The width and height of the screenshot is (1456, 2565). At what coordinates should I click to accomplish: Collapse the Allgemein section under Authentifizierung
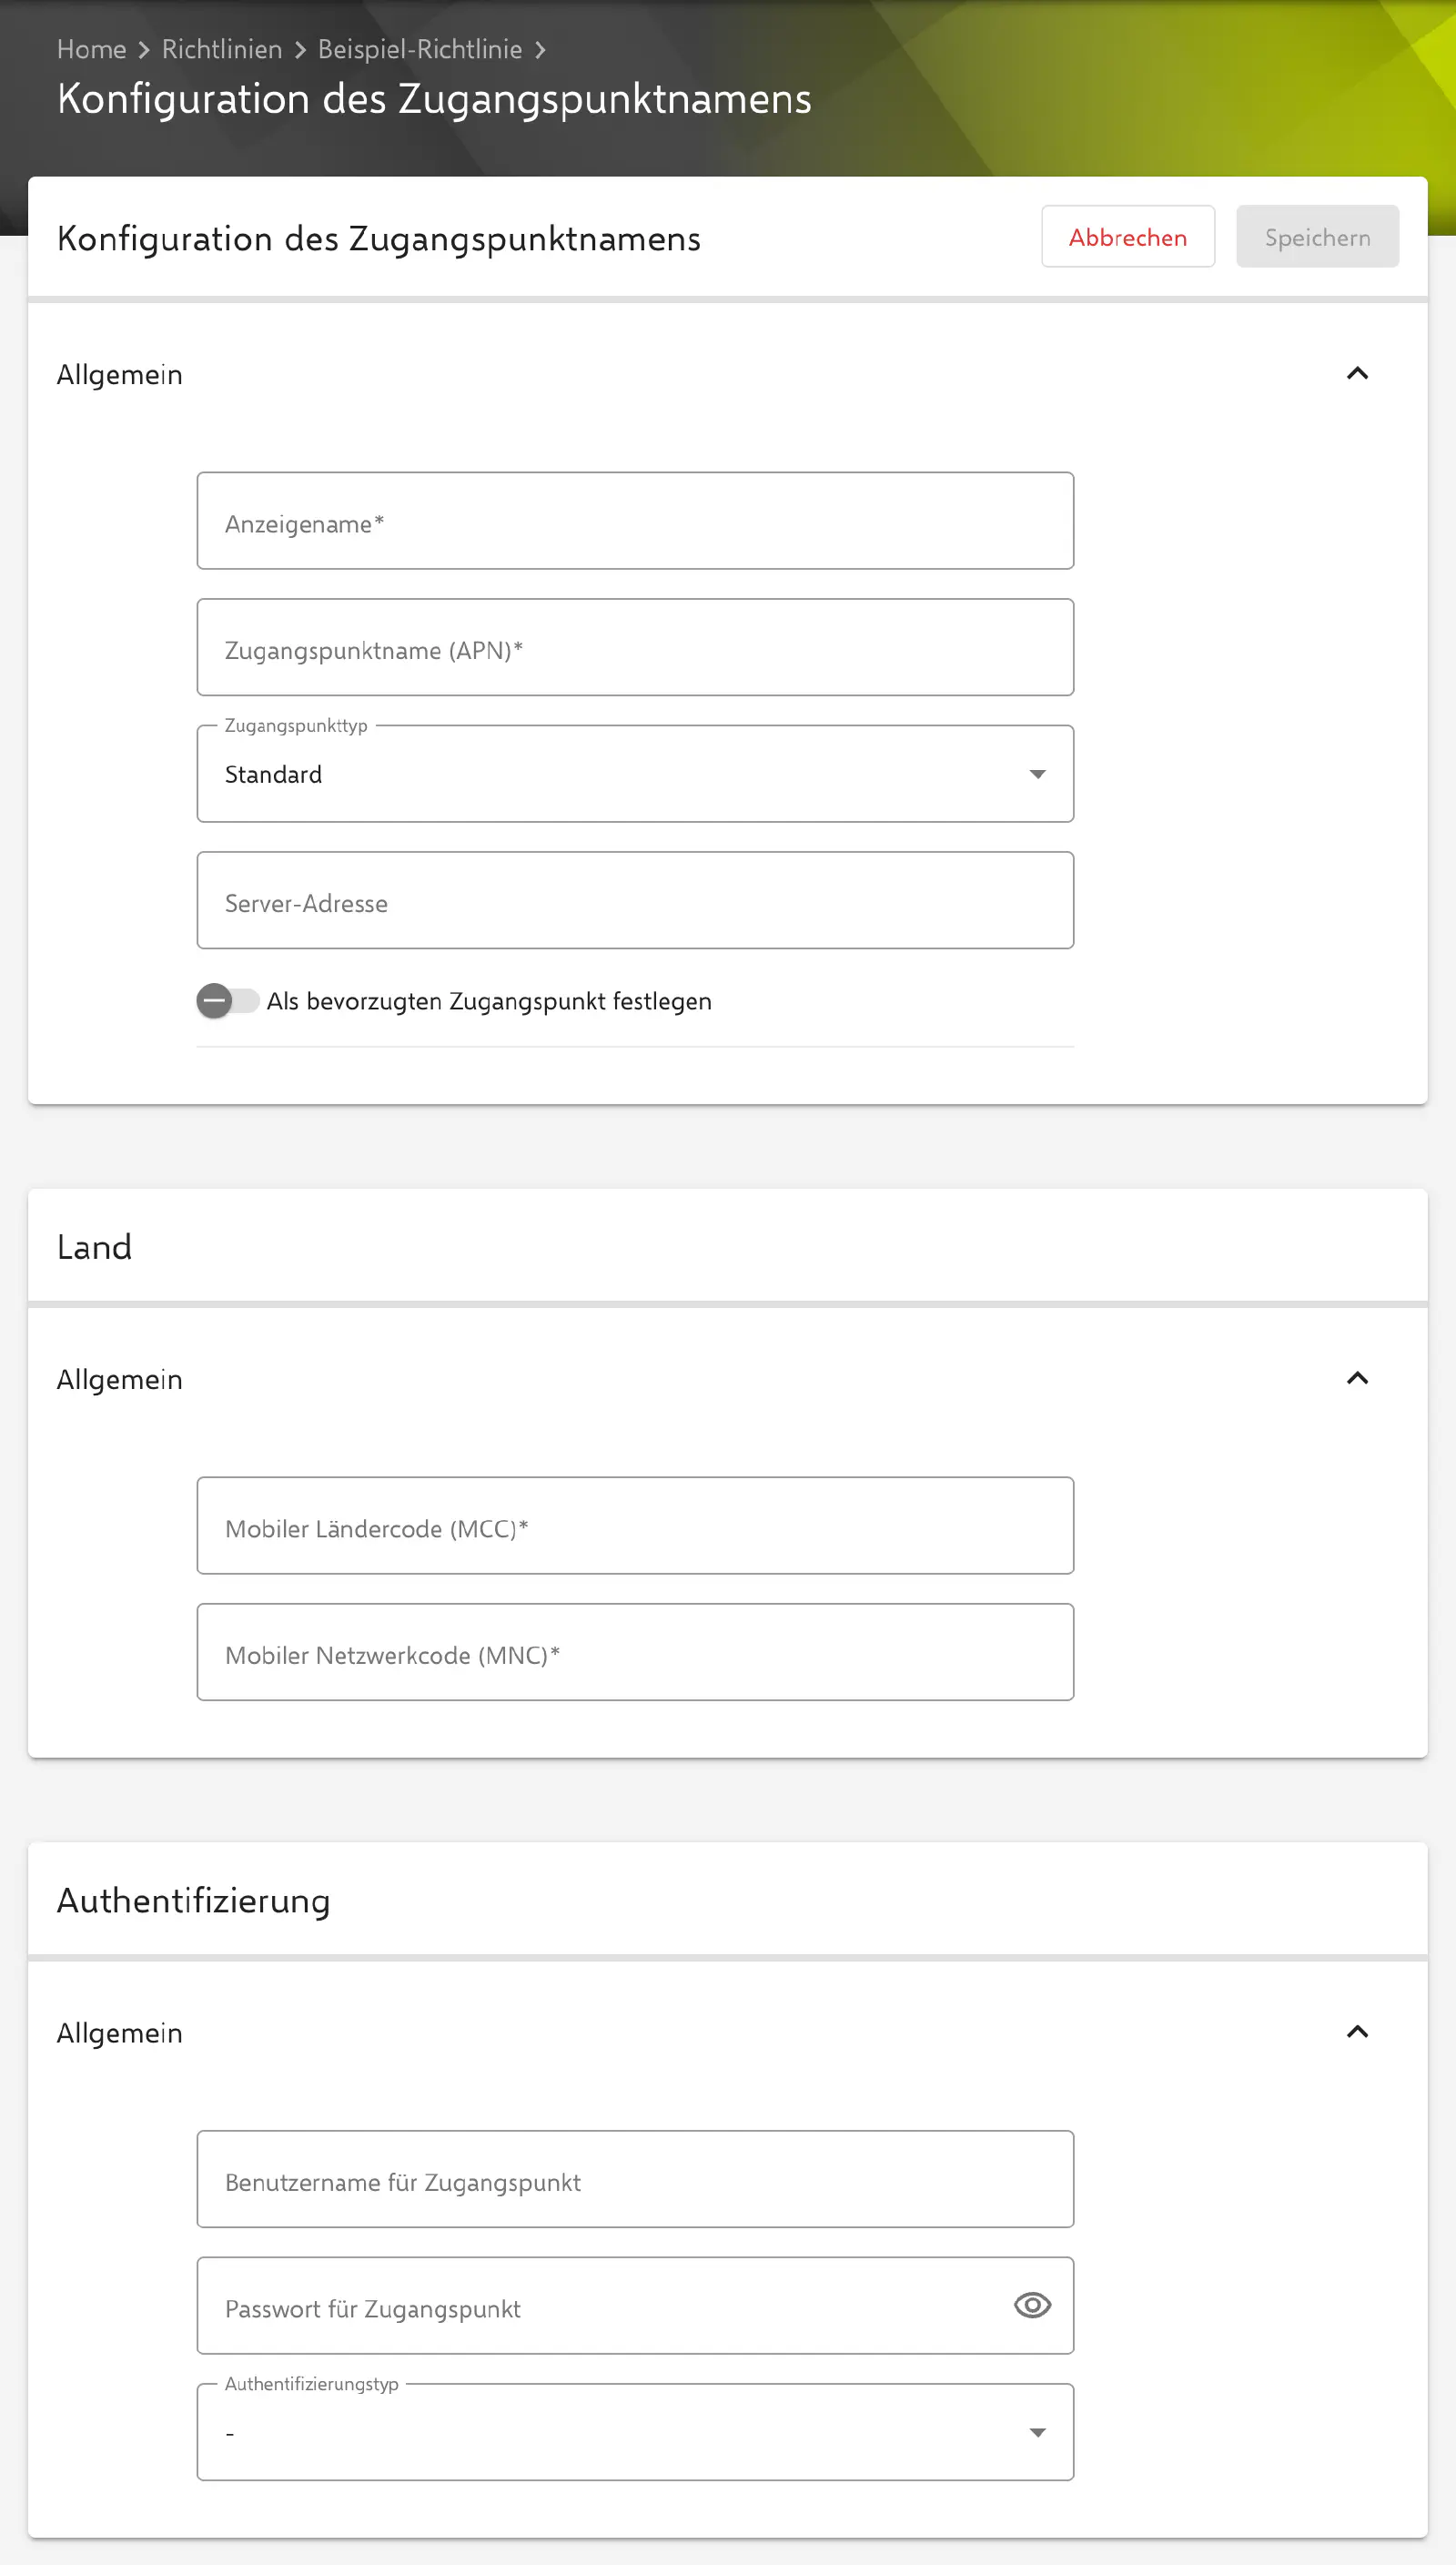click(1357, 2032)
